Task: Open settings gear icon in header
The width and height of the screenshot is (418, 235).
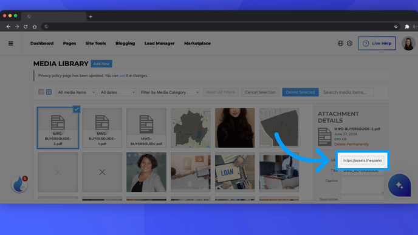Action: (349, 43)
